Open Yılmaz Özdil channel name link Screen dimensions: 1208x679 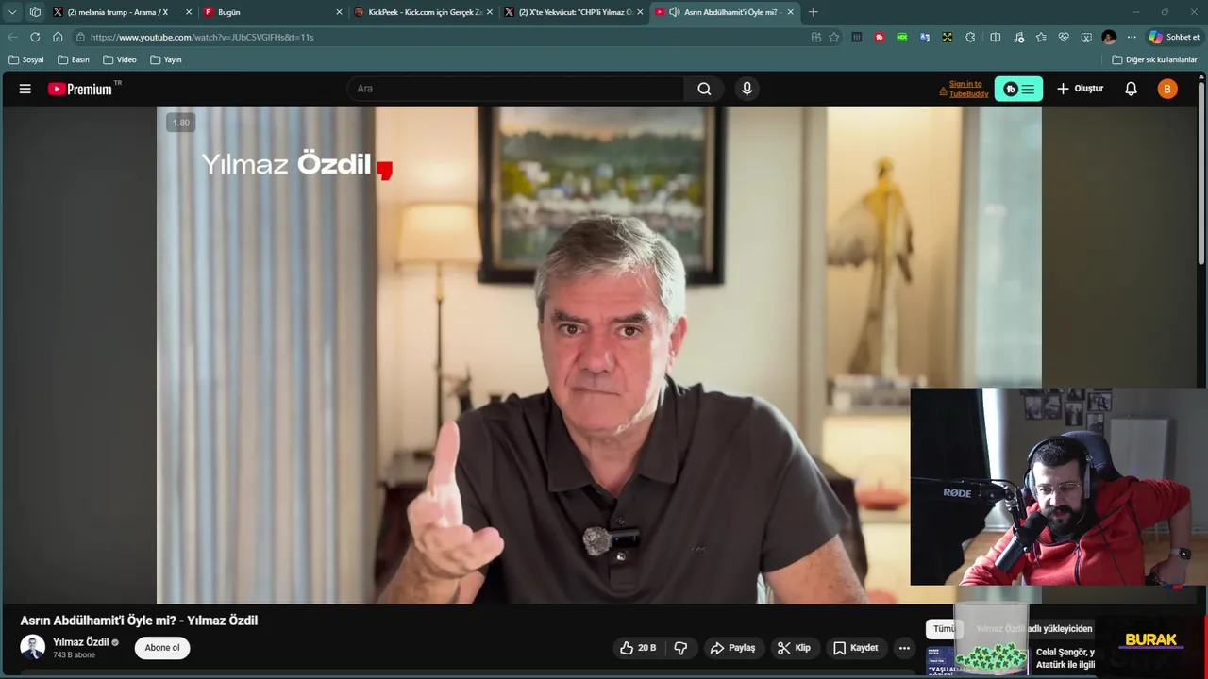pyautogui.click(x=81, y=642)
